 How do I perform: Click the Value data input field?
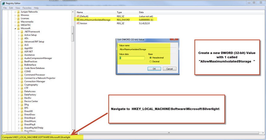coord(132,58)
